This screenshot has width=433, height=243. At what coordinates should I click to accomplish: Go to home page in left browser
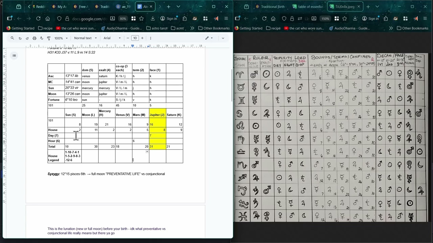pyautogui.click(x=48, y=19)
